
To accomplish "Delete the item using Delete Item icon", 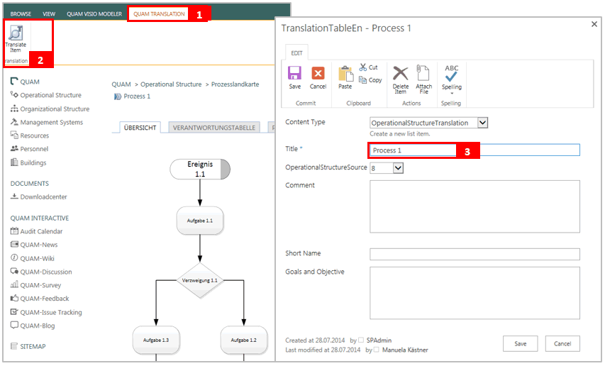I will [401, 77].
